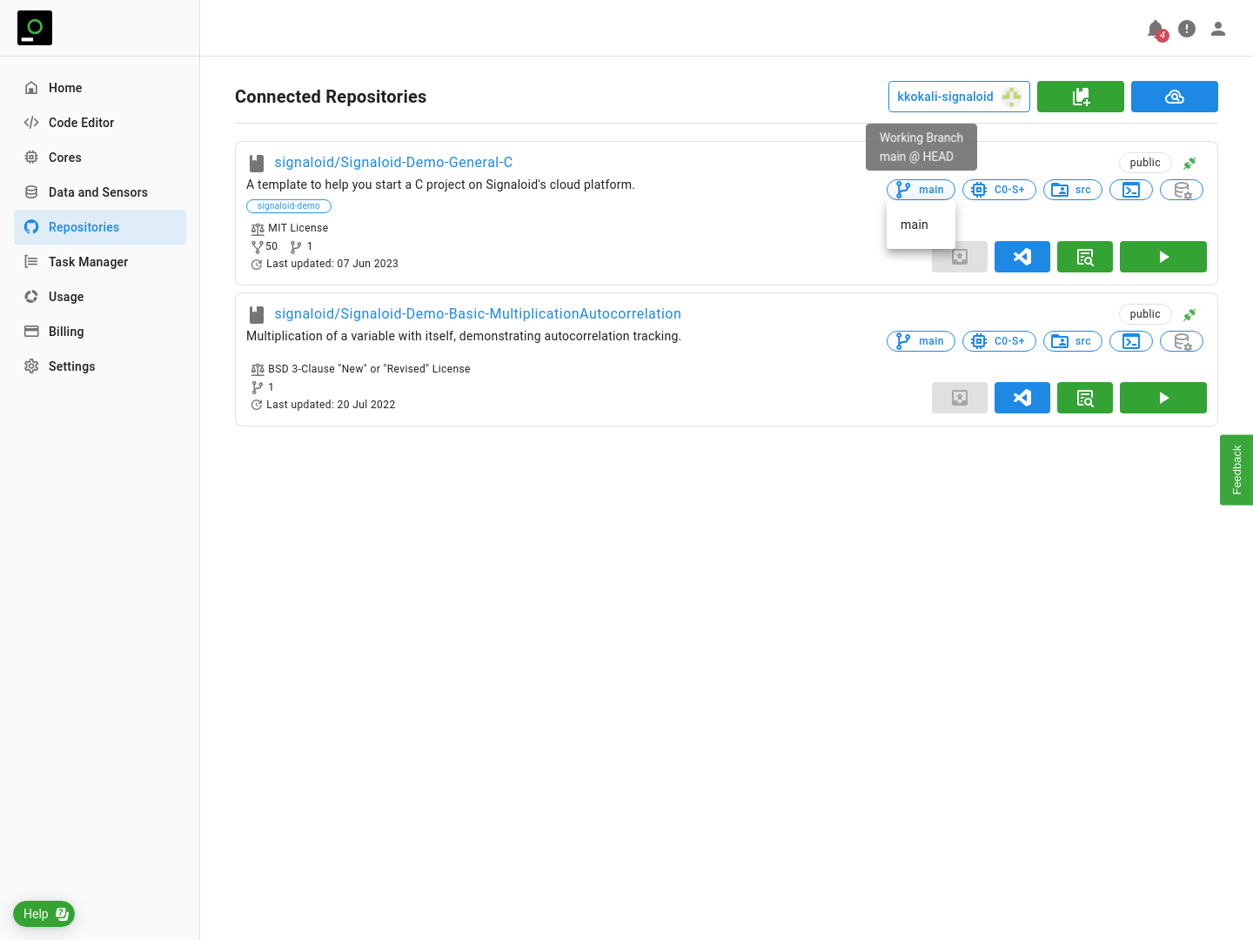Open Signaloid-Demo-Basic-MultiplicationAutocorrelation repository link
Viewport: 1253px width, 940px height.
(x=478, y=313)
